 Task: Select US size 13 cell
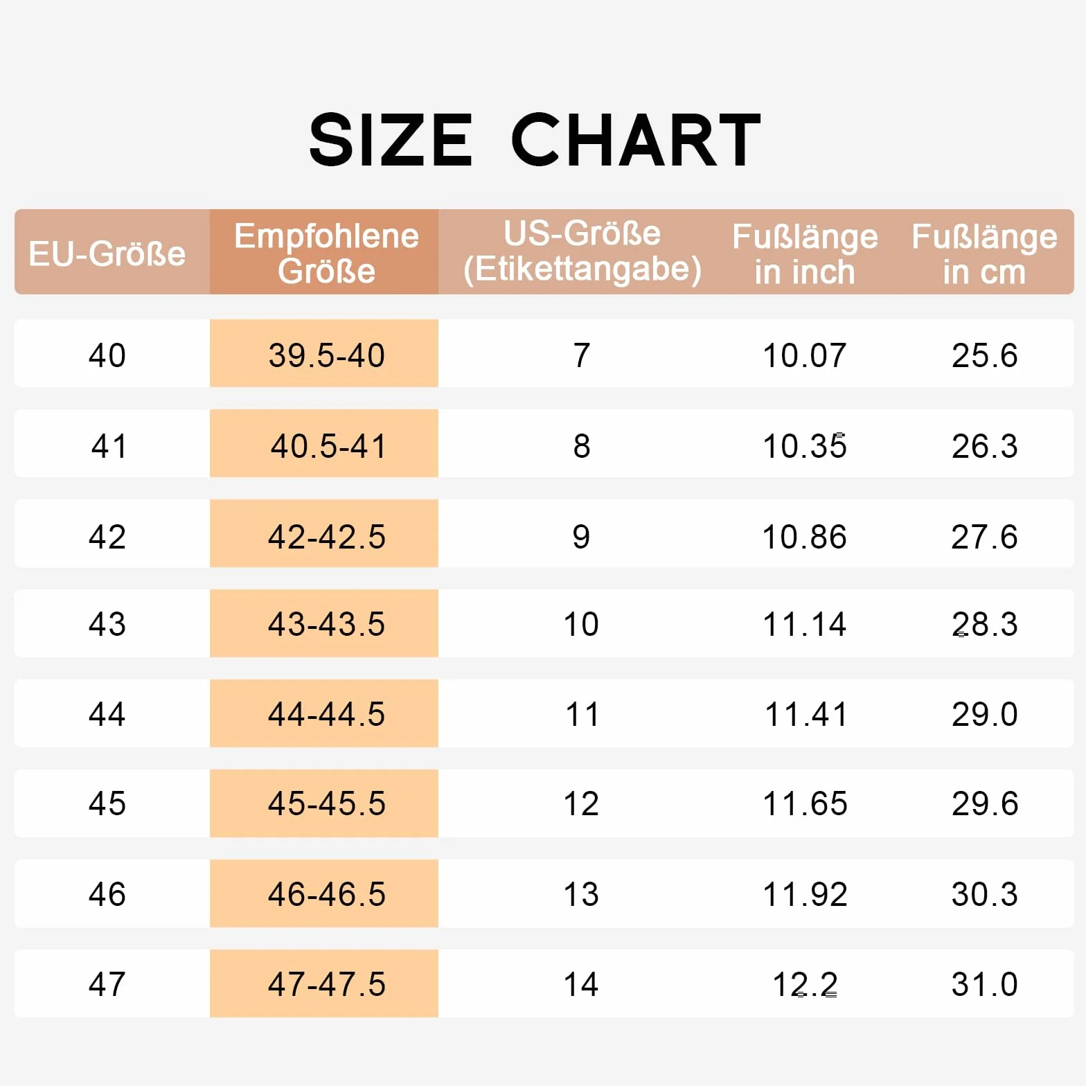[x=582, y=893]
